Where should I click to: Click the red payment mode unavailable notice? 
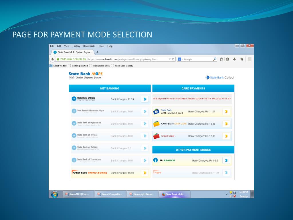click(x=192, y=99)
